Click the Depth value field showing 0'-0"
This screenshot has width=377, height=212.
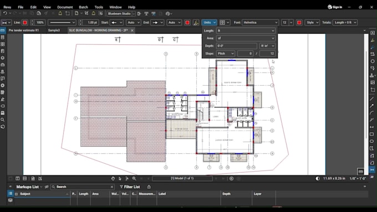click(237, 46)
